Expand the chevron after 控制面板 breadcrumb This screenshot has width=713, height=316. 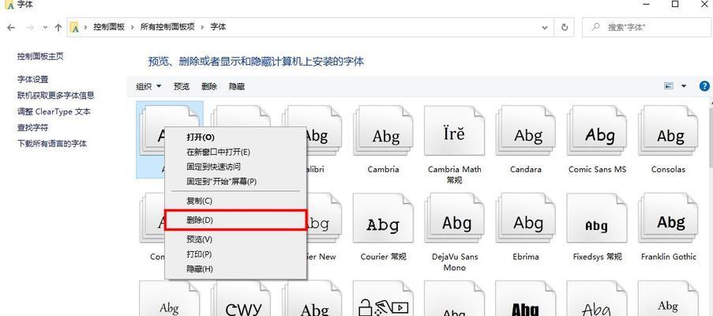[133, 28]
